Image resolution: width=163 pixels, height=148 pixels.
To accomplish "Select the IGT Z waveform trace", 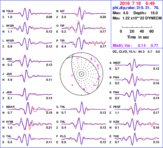I will [x=84, y=13].
